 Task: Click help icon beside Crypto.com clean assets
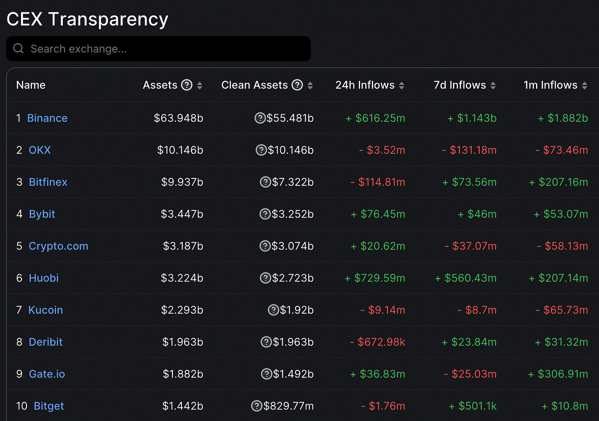click(x=265, y=246)
